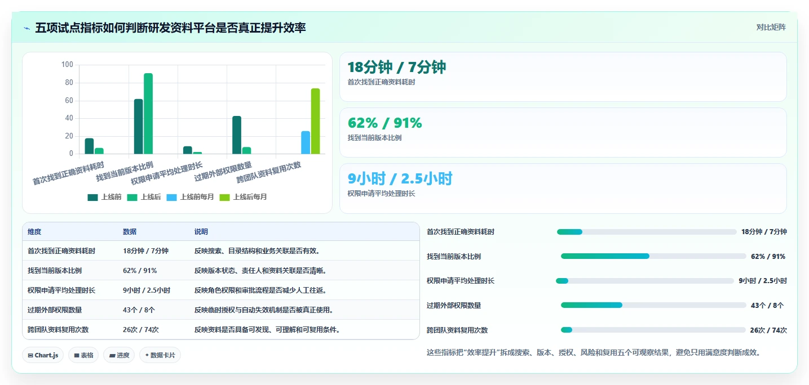Click the 上线前 bar for 过期外部权限数量

tap(237, 135)
